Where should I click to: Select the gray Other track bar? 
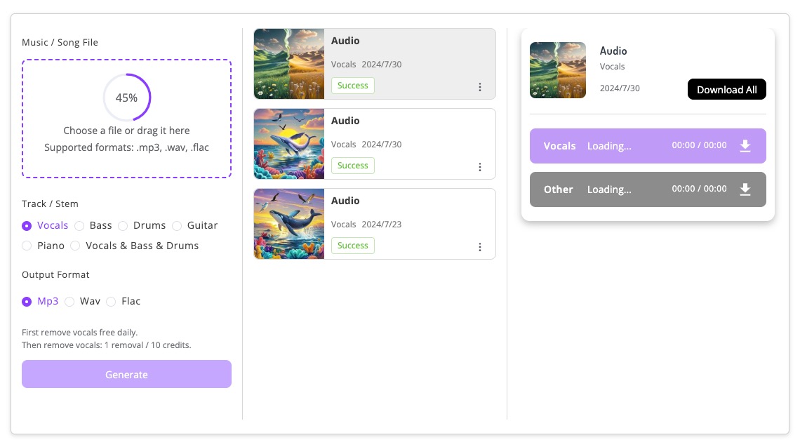(x=648, y=189)
